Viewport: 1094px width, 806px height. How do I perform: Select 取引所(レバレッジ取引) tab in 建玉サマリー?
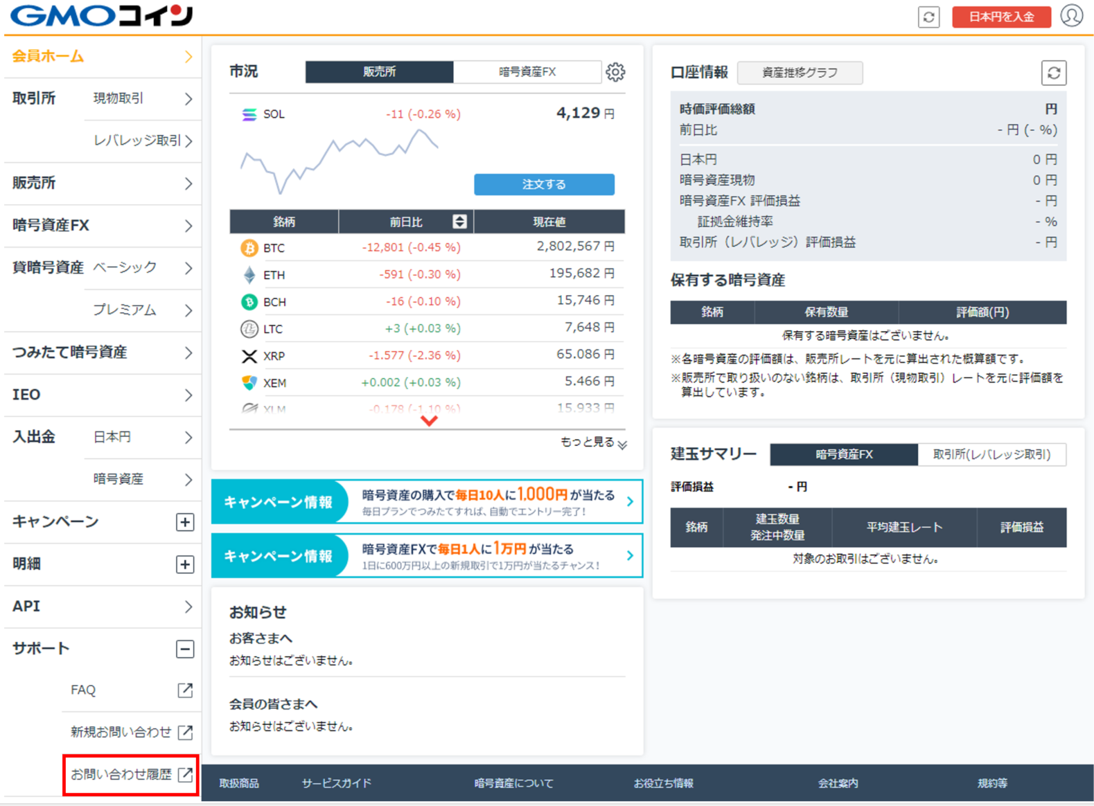coord(991,455)
